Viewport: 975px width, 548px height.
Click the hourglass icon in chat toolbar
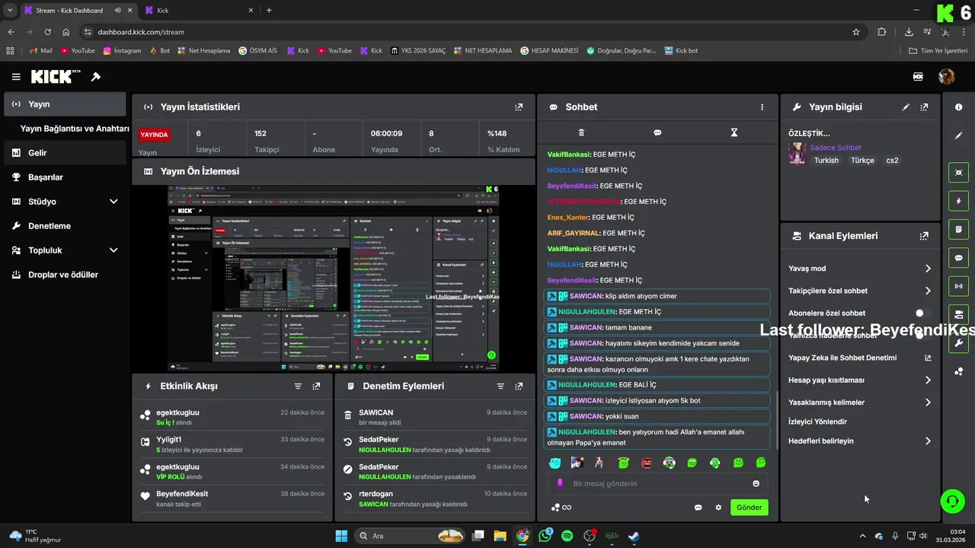click(x=734, y=132)
